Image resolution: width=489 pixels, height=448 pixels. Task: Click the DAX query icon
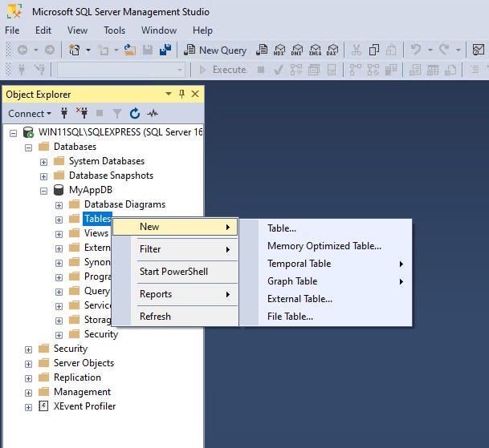tap(332, 50)
